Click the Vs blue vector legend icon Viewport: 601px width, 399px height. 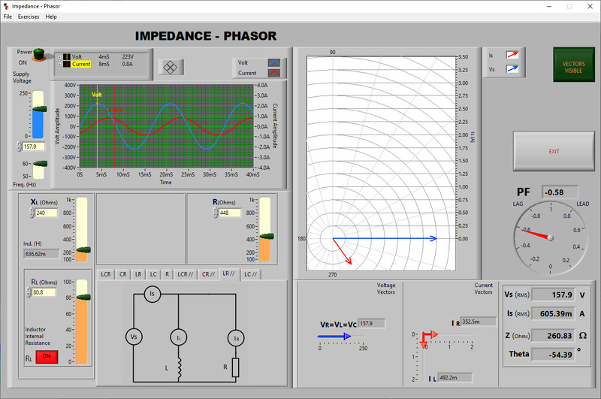tap(512, 69)
